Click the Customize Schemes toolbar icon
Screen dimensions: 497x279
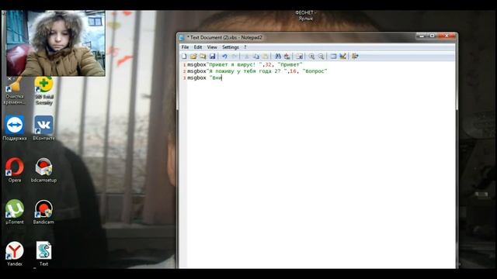342,57
